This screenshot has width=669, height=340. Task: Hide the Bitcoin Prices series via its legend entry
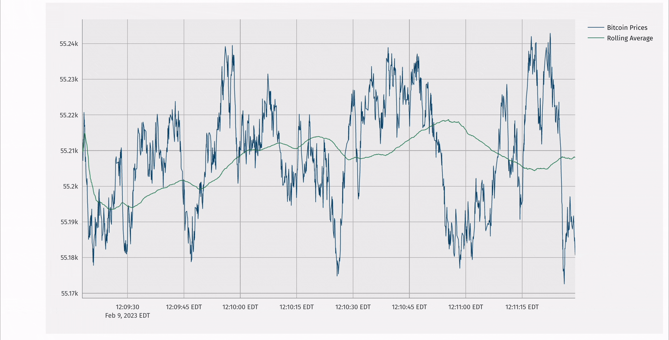pos(627,27)
